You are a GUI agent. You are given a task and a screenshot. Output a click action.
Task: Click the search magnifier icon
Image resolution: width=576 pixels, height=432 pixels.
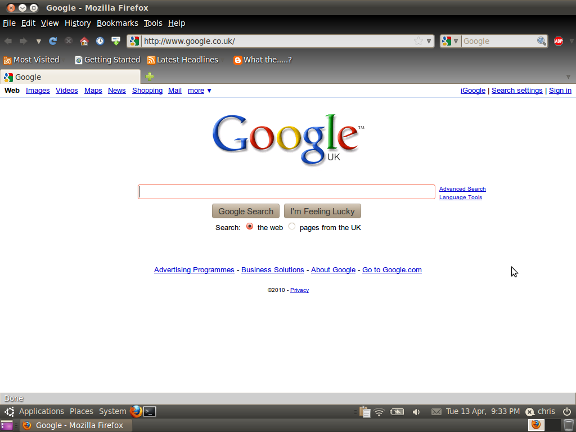pyautogui.click(x=542, y=41)
